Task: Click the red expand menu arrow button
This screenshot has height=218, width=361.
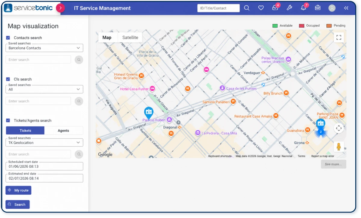Action: click(60, 8)
